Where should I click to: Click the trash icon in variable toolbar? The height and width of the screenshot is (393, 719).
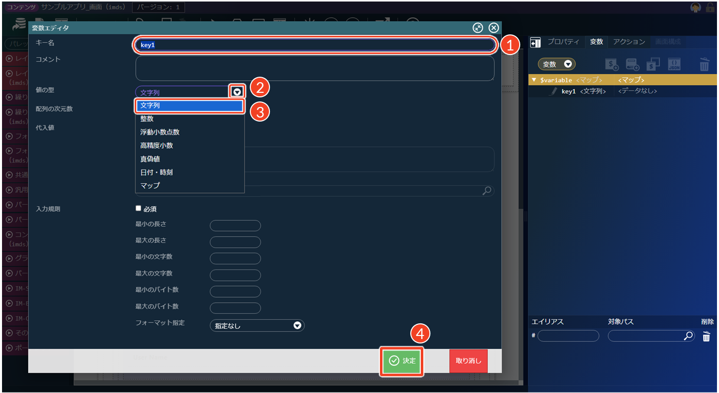point(704,64)
